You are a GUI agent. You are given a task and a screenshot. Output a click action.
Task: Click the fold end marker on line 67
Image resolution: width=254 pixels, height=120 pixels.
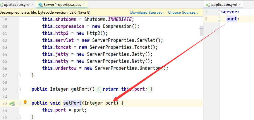19,75
